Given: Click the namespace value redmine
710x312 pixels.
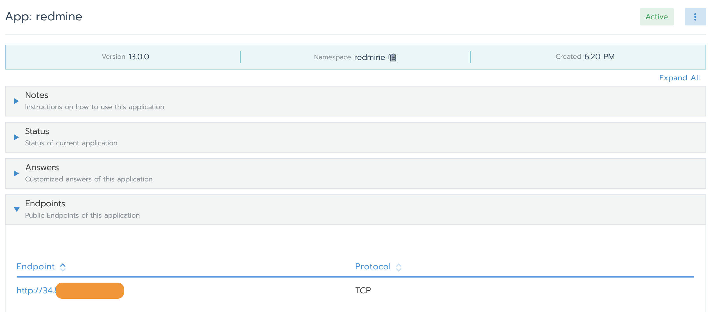Looking at the screenshot, I should point(369,57).
